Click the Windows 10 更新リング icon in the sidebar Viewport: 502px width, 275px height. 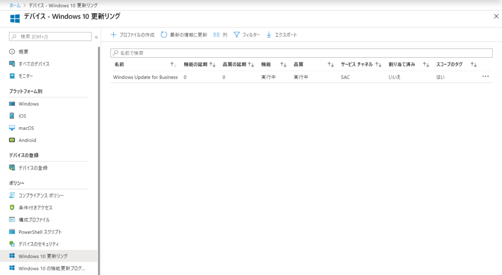click(12, 256)
